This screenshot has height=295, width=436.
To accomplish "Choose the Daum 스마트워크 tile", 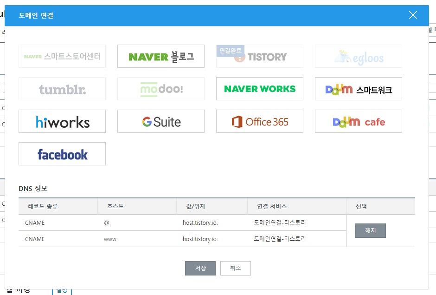I will coord(359,89).
